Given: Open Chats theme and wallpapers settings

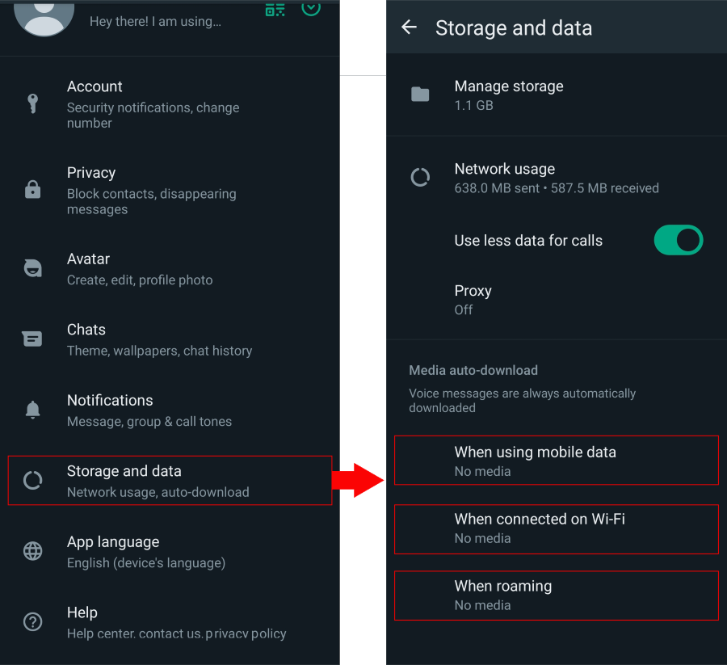Looking at the screenshot, I should coord(159,339).
